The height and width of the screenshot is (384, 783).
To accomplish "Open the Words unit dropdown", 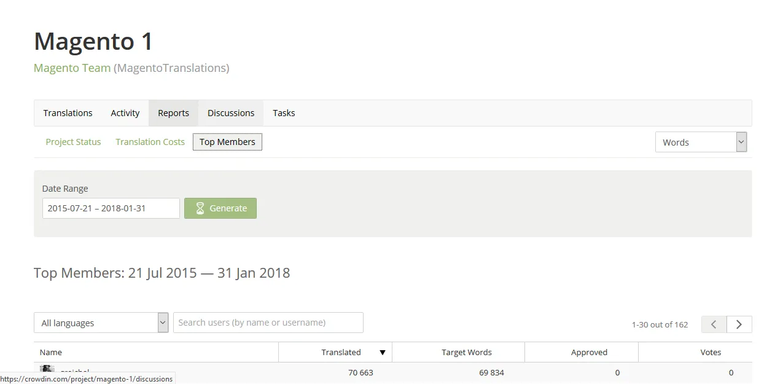I will [x=701, y=142].
